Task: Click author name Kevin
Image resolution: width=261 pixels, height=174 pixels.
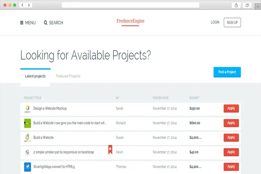Action: point(119,152)
